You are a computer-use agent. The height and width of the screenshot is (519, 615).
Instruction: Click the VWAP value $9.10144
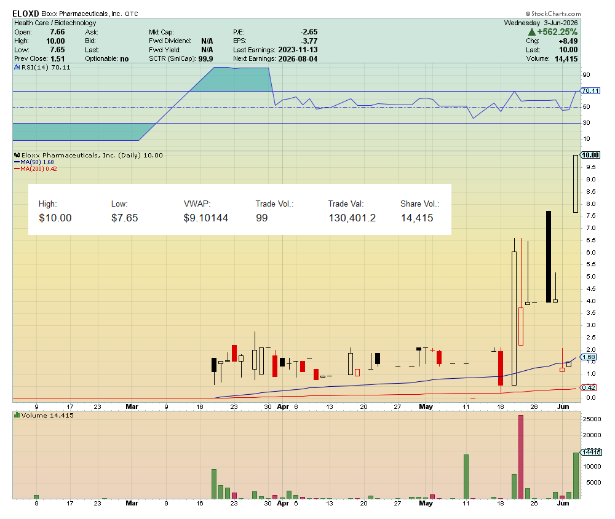click(x=206, y=218)
